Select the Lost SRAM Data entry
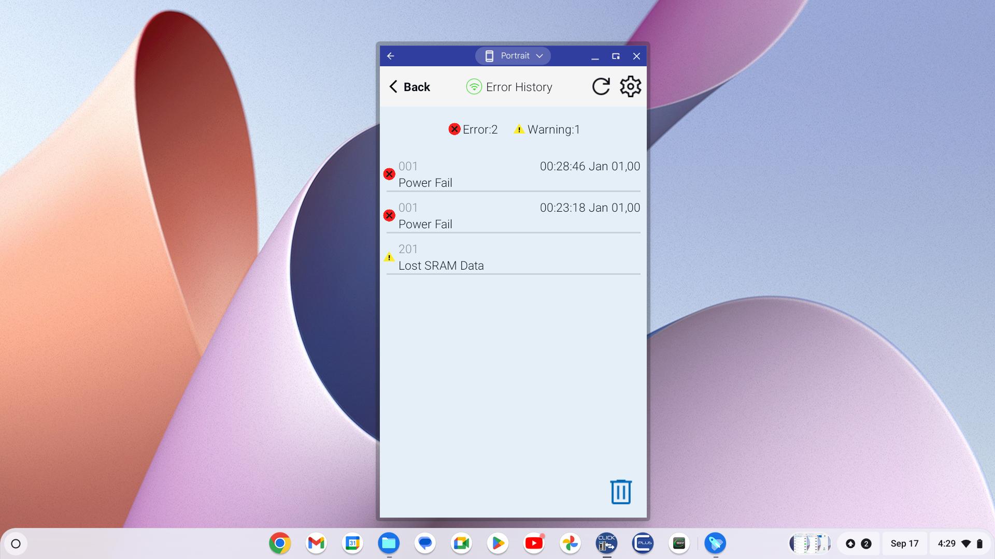 click(513, 257)
